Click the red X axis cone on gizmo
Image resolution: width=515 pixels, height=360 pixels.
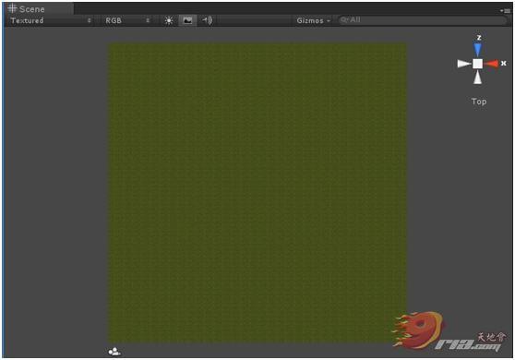[492, 64]
